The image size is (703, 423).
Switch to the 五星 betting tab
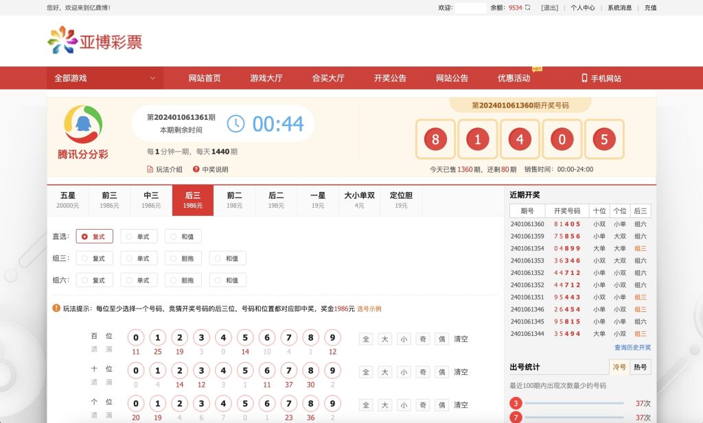point(68,200)
